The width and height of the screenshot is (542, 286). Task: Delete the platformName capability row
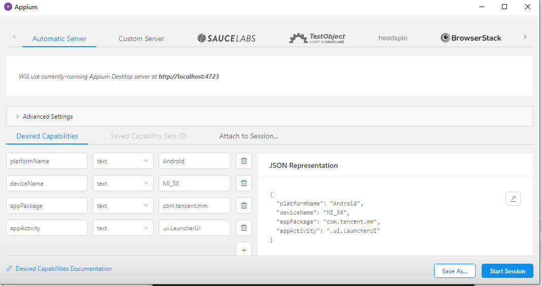click(244, 161)
